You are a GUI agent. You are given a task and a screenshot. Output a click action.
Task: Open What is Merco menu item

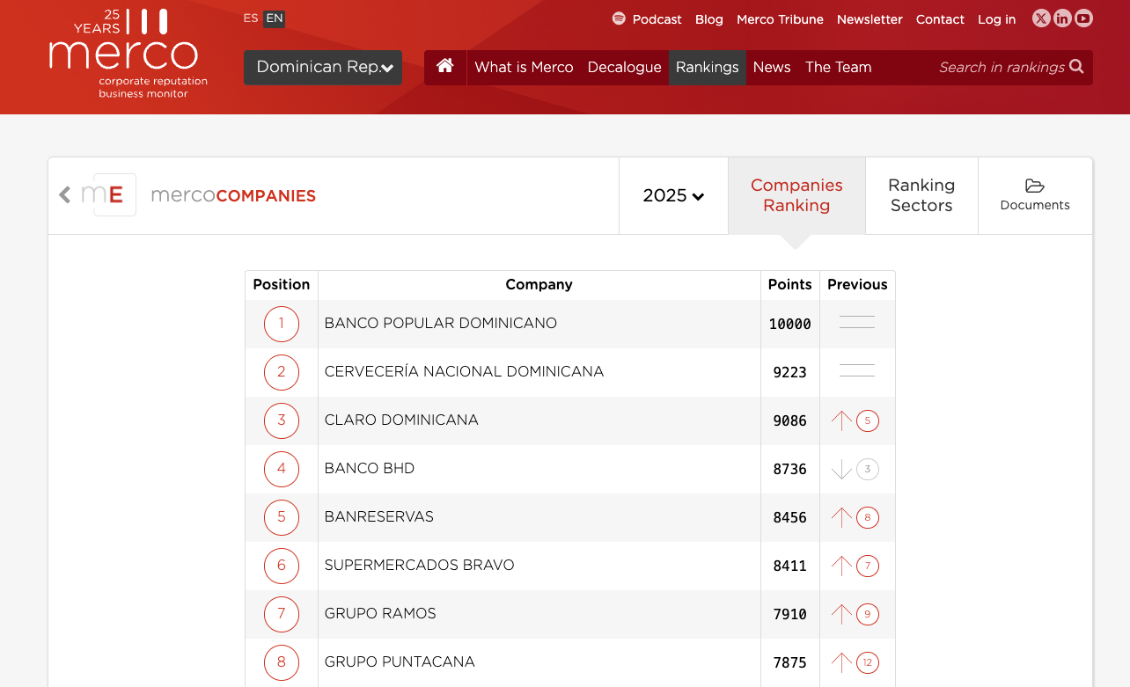click(524, 68)
